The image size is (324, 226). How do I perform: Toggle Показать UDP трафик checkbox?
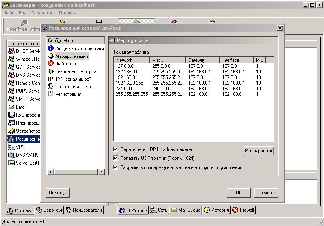pos(115,158)
